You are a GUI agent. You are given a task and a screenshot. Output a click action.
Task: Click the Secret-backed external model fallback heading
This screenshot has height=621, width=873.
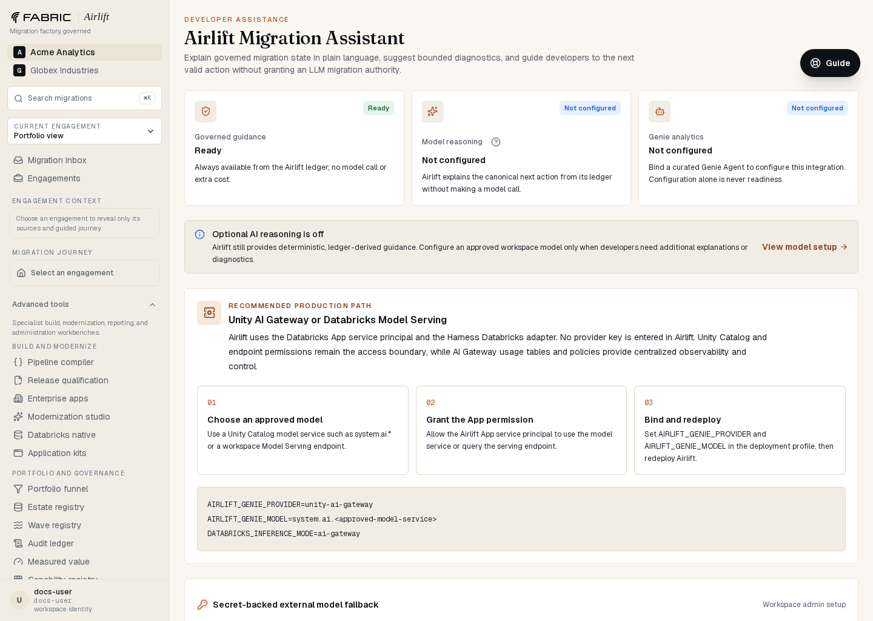tap(295, 605)
